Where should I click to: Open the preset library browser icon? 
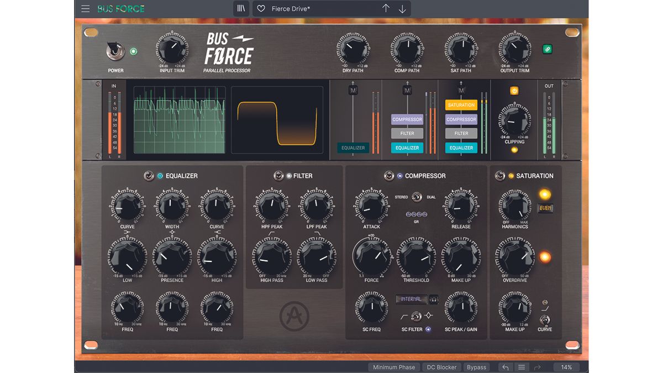point(241,8)
